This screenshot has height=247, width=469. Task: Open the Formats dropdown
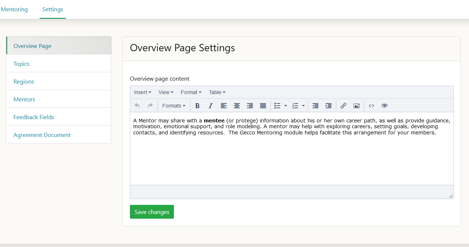174,106
